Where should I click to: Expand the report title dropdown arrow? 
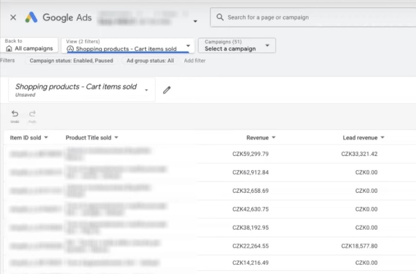click(x=146, y=90)
